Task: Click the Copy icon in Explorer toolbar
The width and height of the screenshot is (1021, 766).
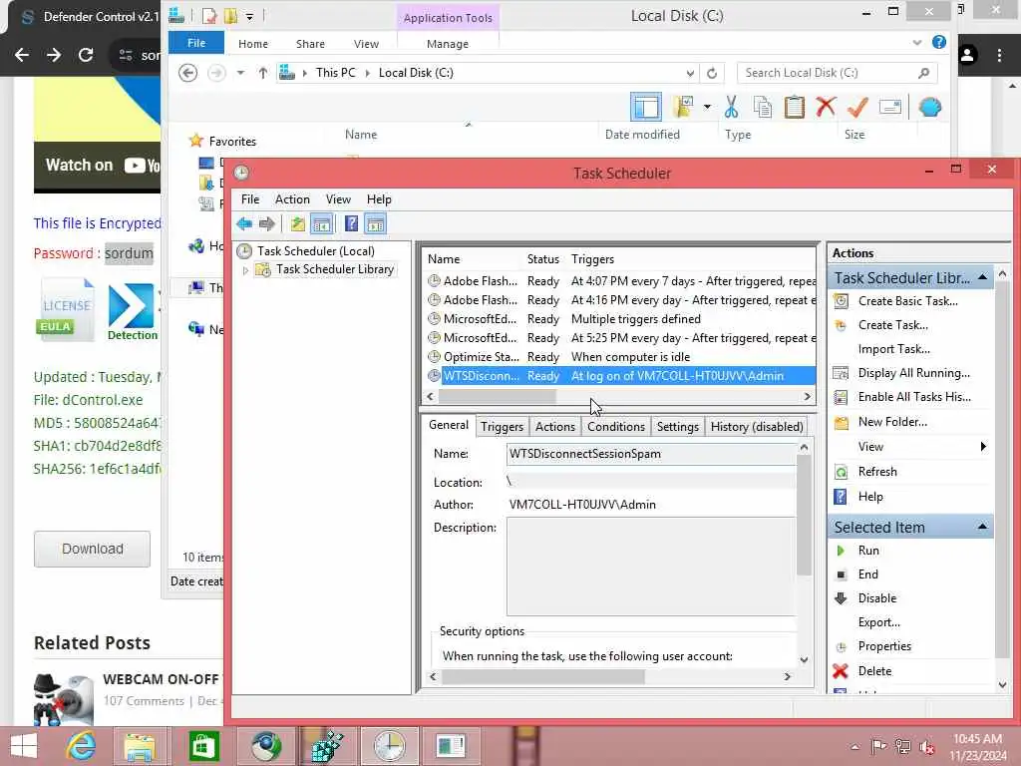Action: tap(763, 107)
